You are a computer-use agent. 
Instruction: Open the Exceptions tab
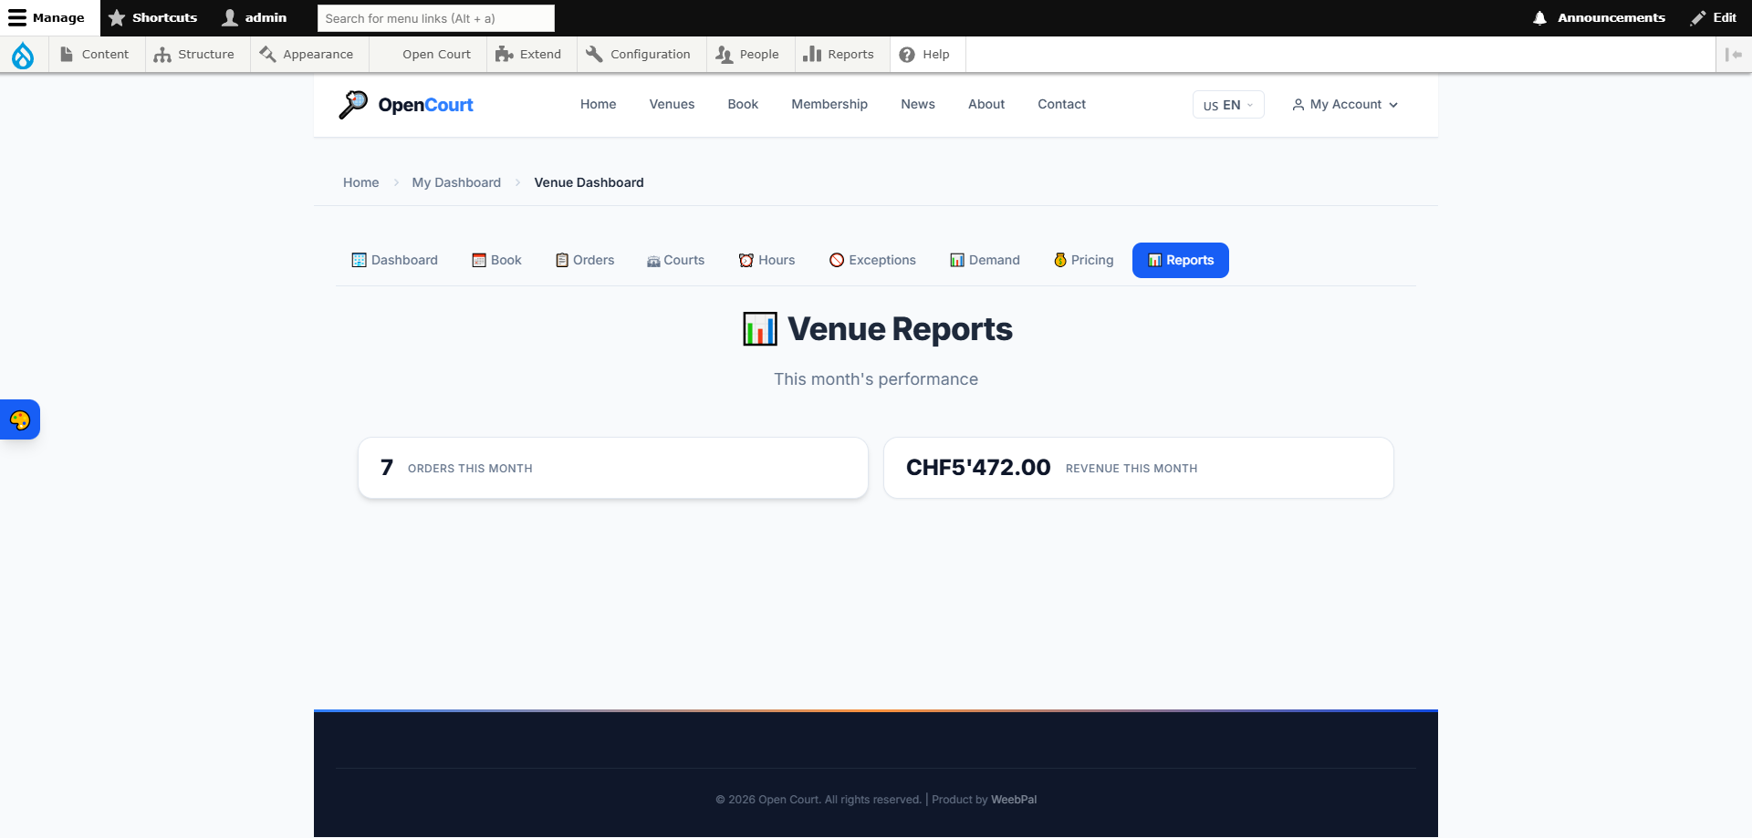872,260
